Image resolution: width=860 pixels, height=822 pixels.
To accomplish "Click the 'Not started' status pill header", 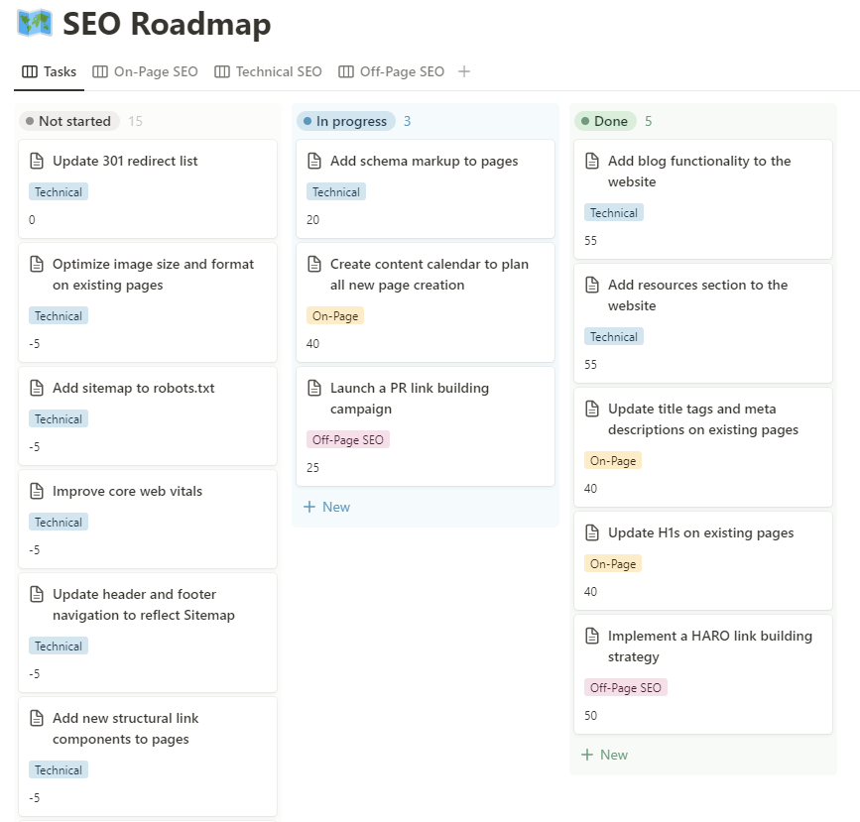I will [x=68, y=121].
